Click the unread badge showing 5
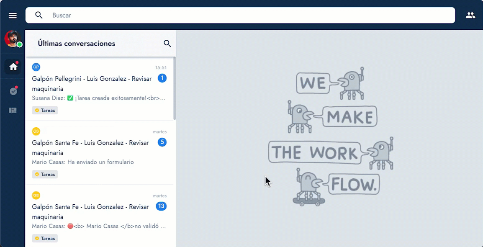 [x=162, y=142]
